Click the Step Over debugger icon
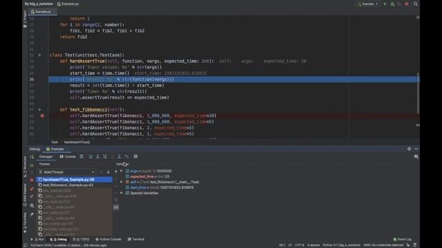The height and width of the screenshot is (248, 442). [90, 156]
